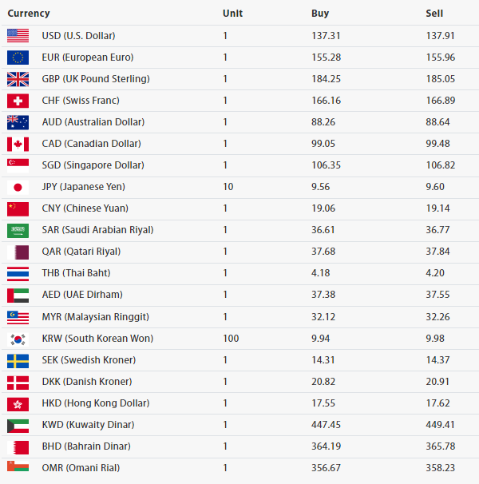Select the OMR (Omani Rial) label
This screenshot has width=479, height=484.
coord(81,468)
